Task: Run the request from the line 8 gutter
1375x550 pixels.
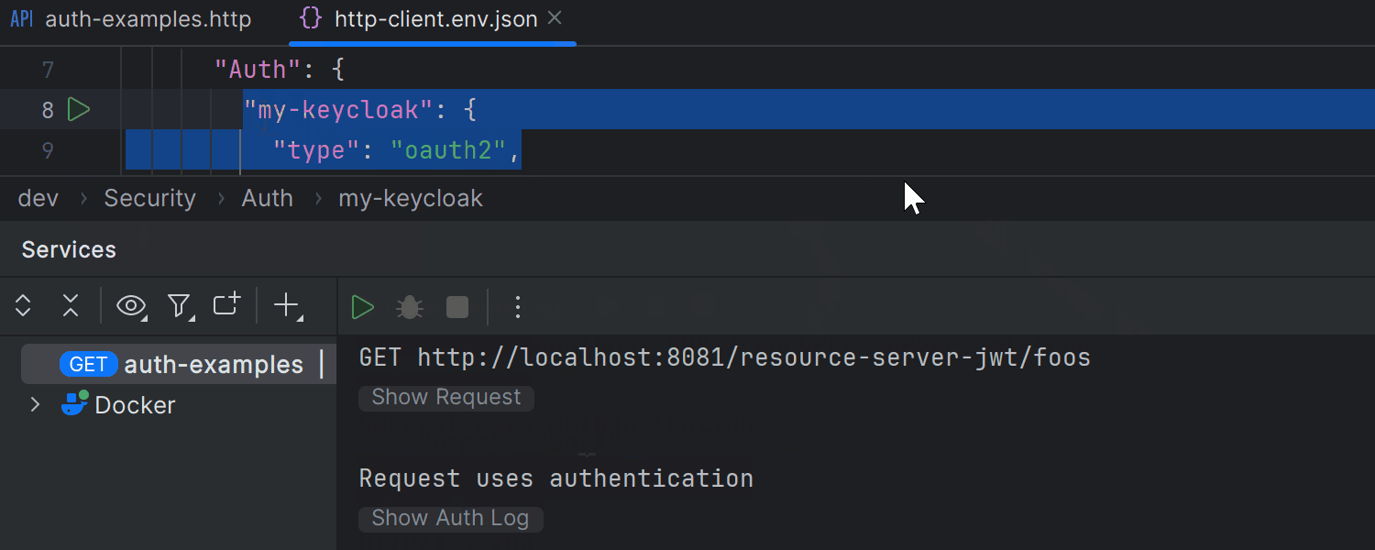Action: [x=80, y=109]
